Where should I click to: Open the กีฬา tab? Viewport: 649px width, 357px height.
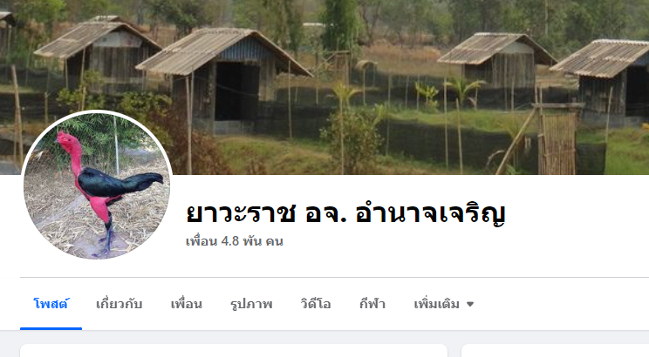tap(372, 304)
